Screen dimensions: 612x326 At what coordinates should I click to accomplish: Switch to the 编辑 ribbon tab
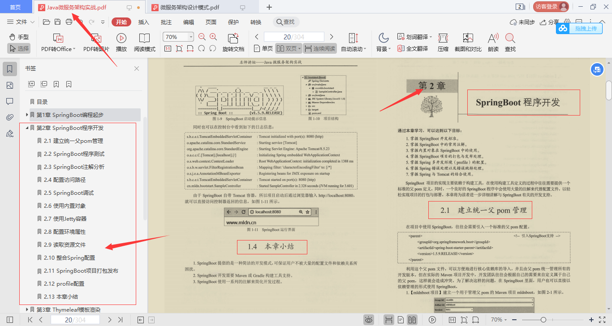[189, 22]
